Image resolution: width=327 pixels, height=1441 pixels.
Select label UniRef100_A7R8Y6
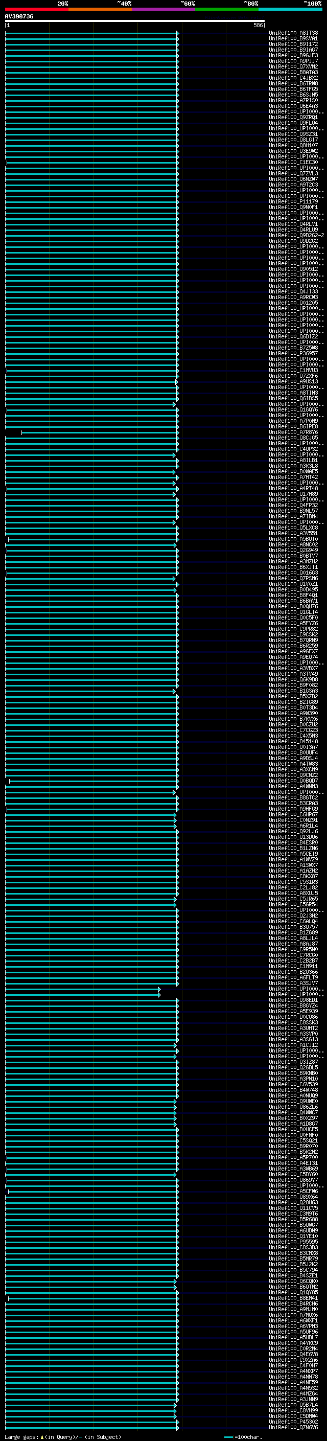(293, 432)
